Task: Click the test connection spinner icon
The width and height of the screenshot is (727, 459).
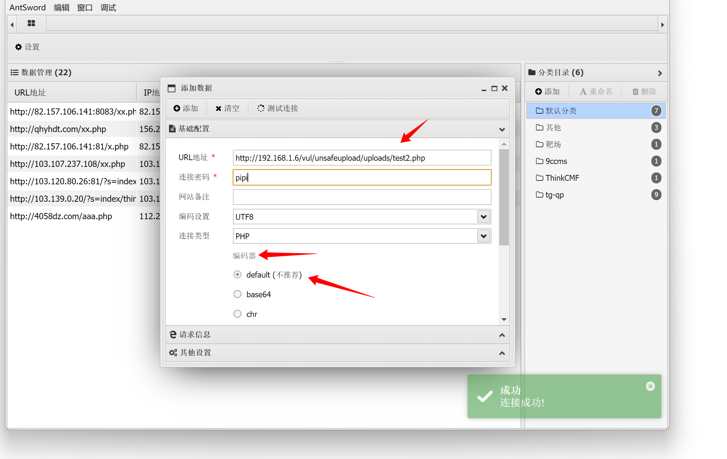Action: 260,108
